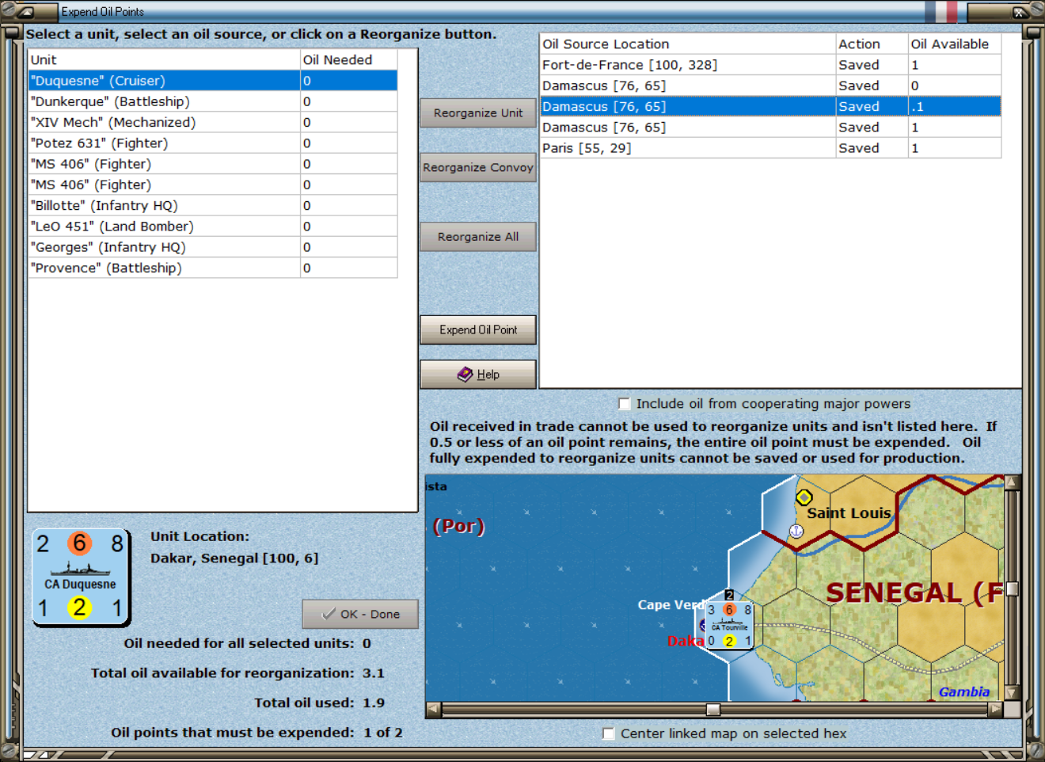Click the CA Tourville counter on map
Screen dimensions: 1045x762
(x=729, y=625)
